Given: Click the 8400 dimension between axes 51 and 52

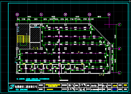Looking at the screenshot, I should tap(53, 17).
